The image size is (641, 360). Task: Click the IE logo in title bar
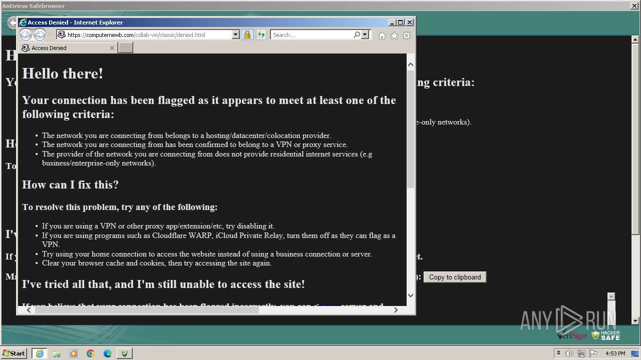pyautogui.click(x=23, y=22)
